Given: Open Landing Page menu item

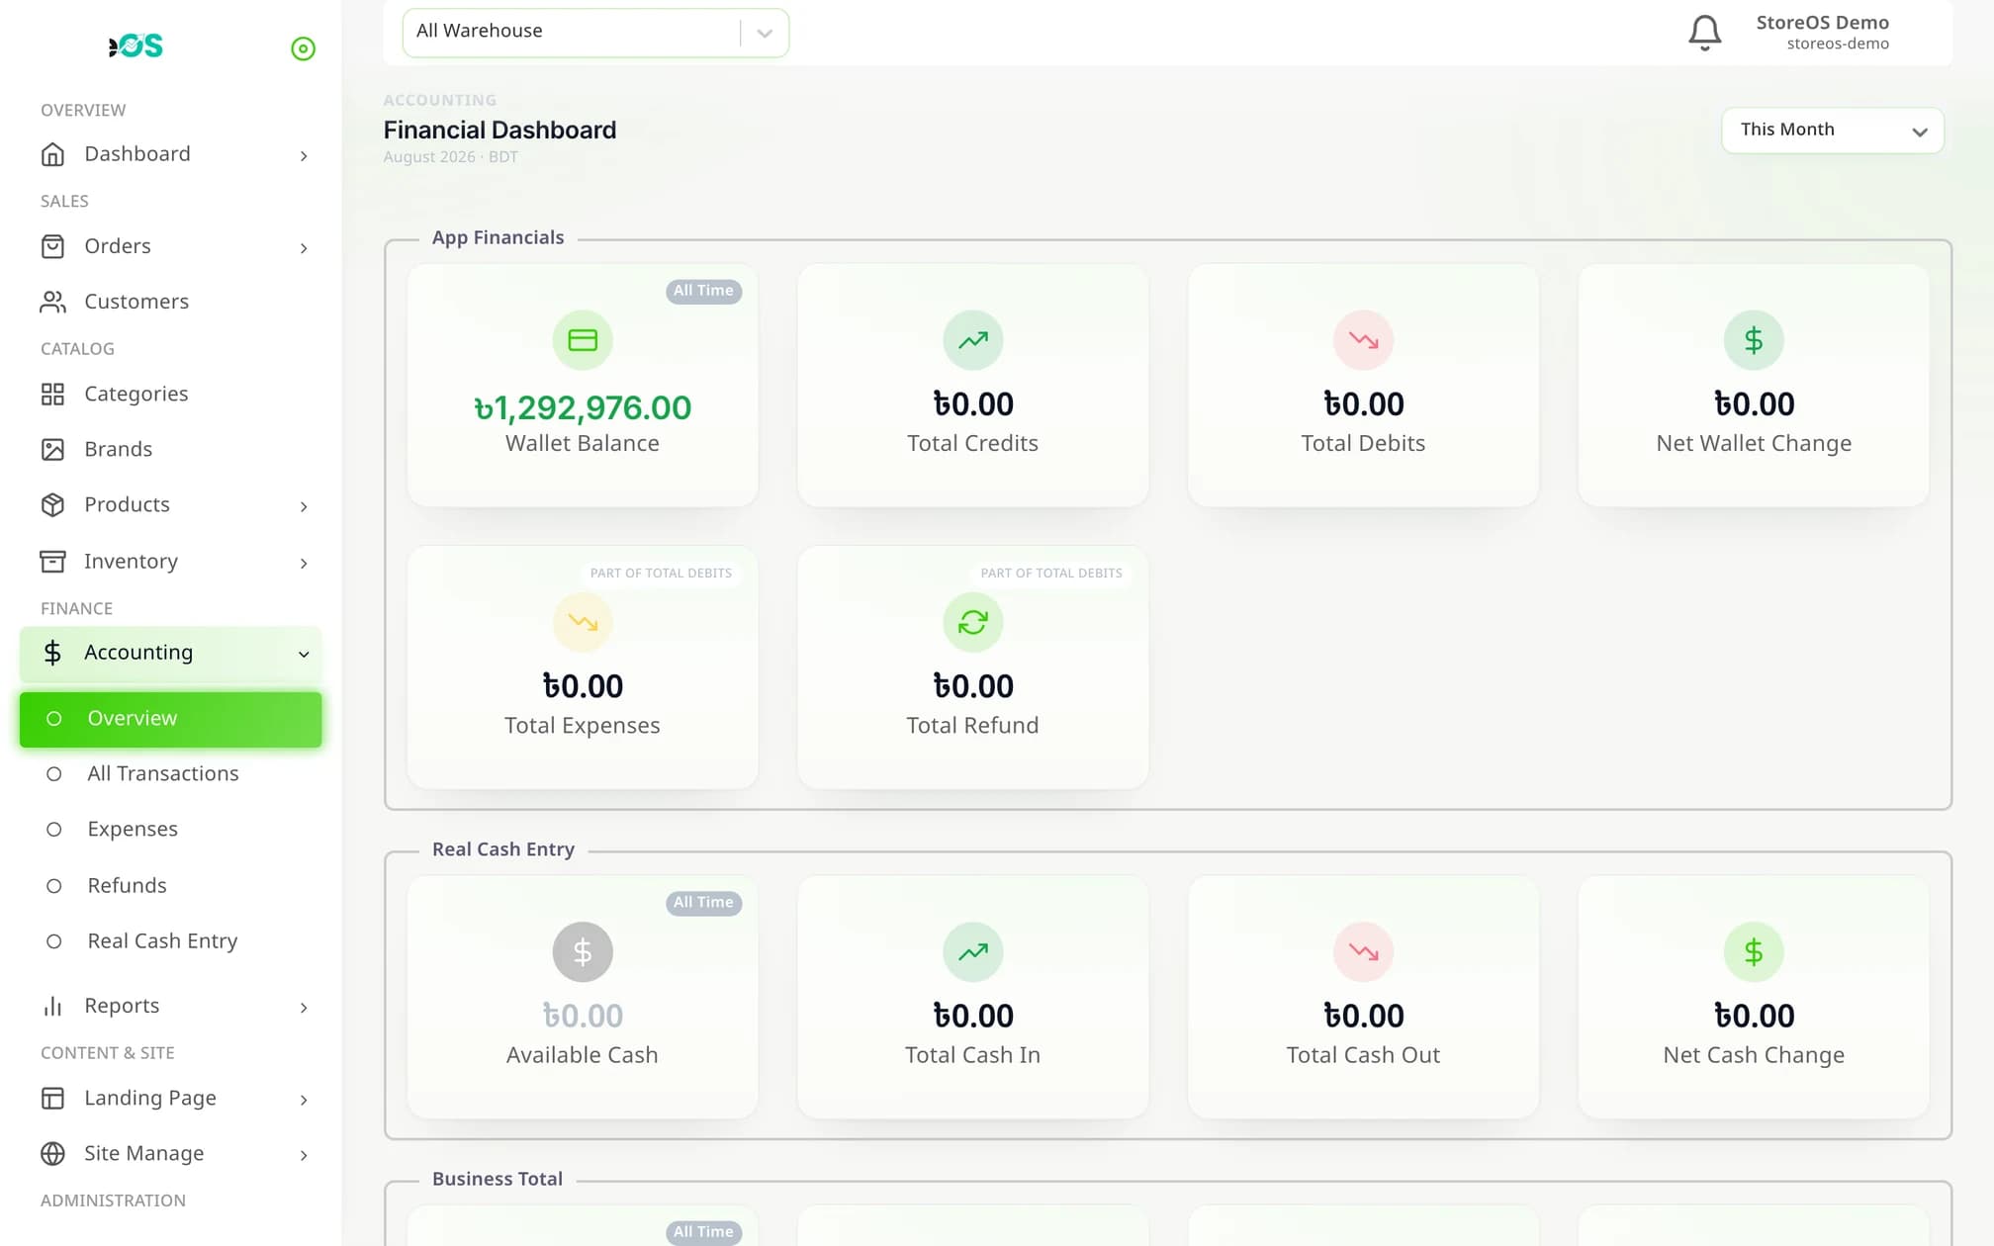Looking at the screenshot, I should click(x=170, y=1099).
